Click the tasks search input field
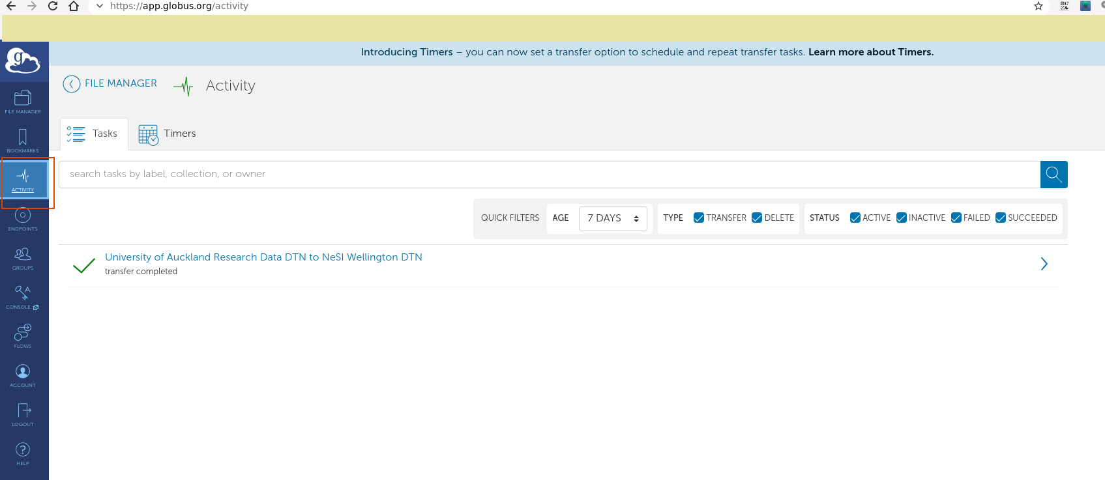Screen dimensions: 1105x480 click(550, 175)
